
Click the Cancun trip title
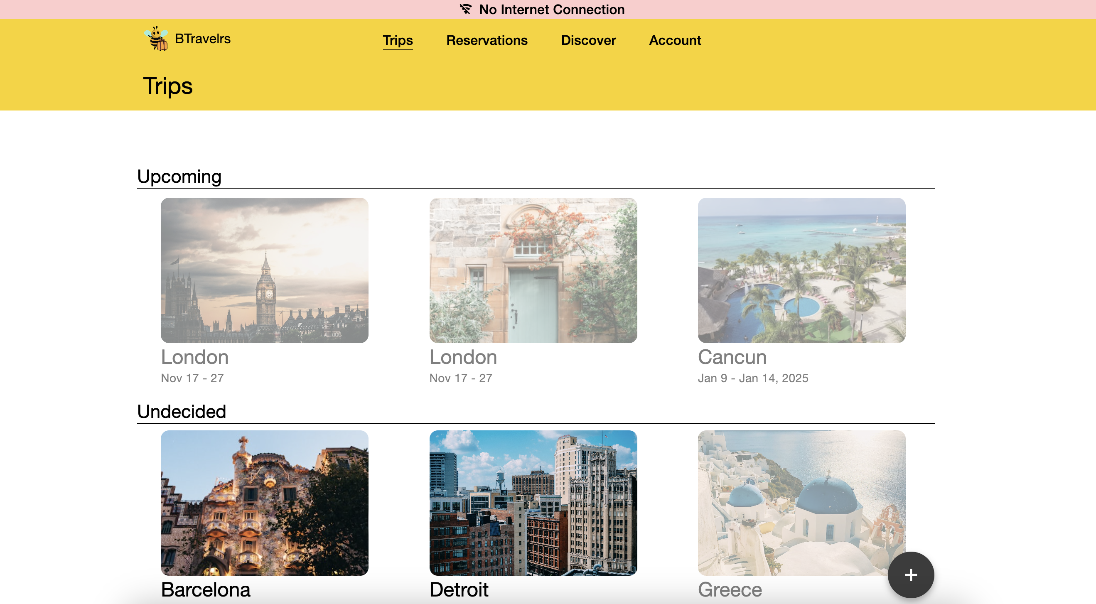click(x=732, y=357)
